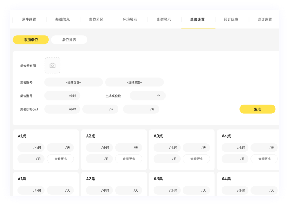Image resolution: width=289 pixels, height=206 pixels.
Task: Click the 桌位价格 per-month input field
Action: (x=141, y=109)
